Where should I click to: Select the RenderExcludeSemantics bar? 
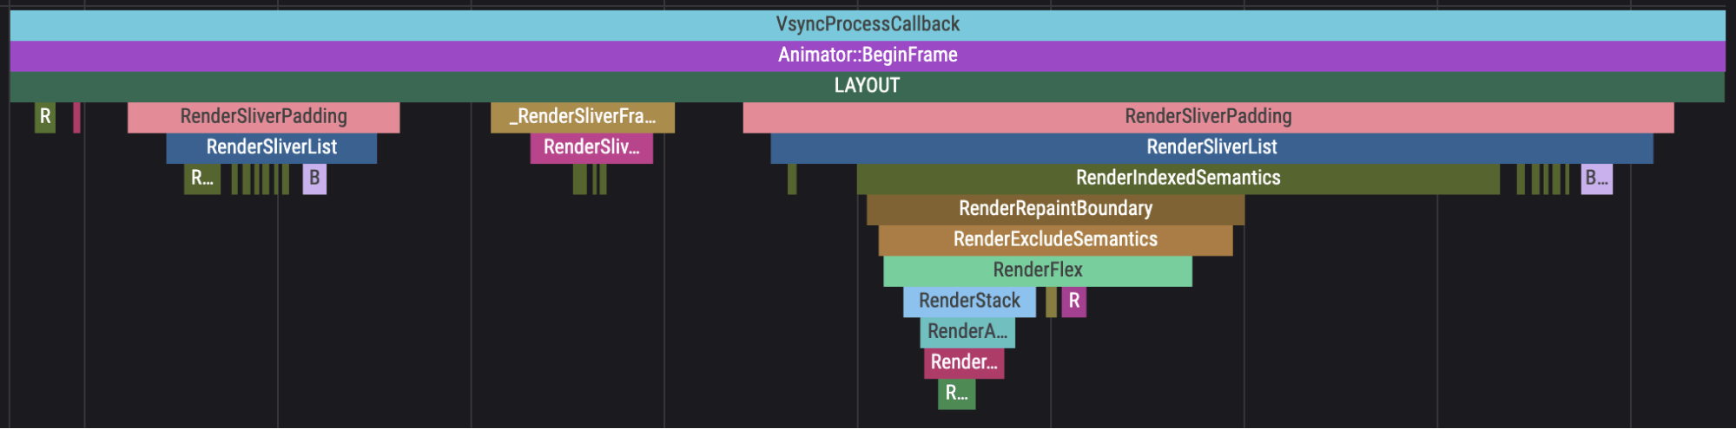[x=1054, y=240]
